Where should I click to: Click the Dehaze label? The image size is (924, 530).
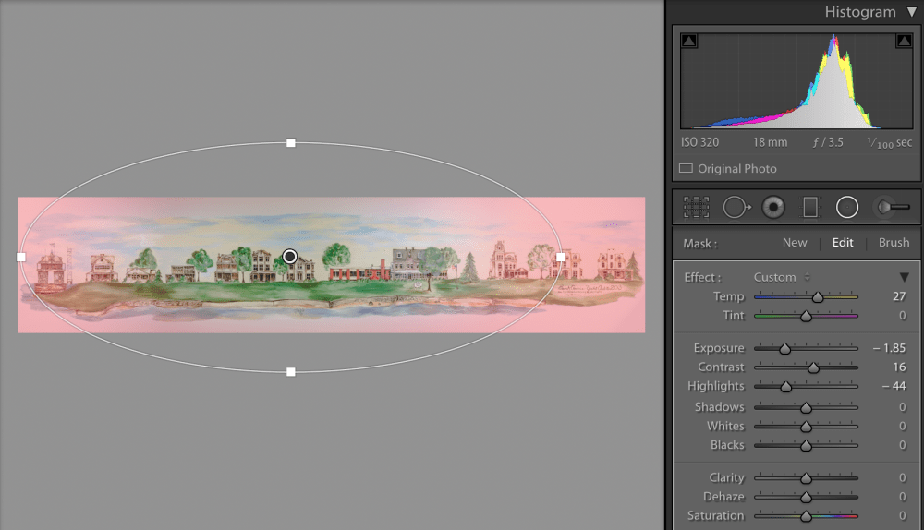pyautogui.click(x=723, y=497)
